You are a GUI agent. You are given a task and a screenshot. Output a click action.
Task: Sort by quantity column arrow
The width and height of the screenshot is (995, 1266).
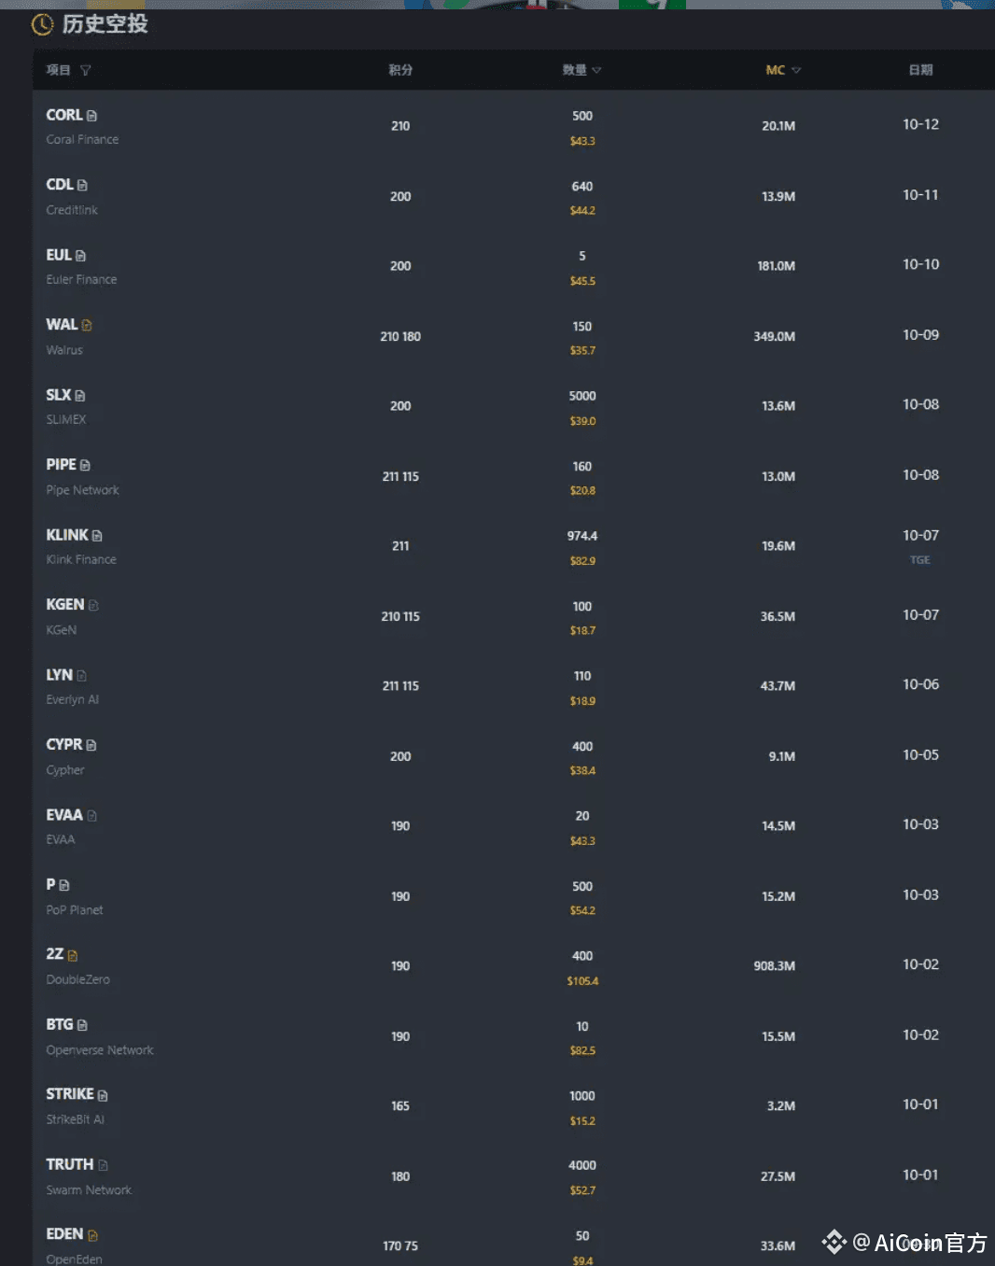[596, 70]
